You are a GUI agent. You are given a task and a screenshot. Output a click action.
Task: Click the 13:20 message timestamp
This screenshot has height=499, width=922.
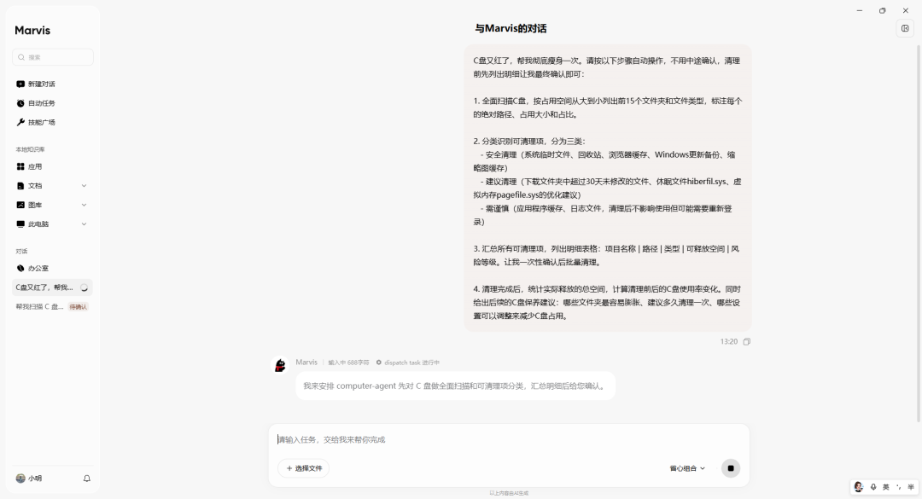click(728, 341)
